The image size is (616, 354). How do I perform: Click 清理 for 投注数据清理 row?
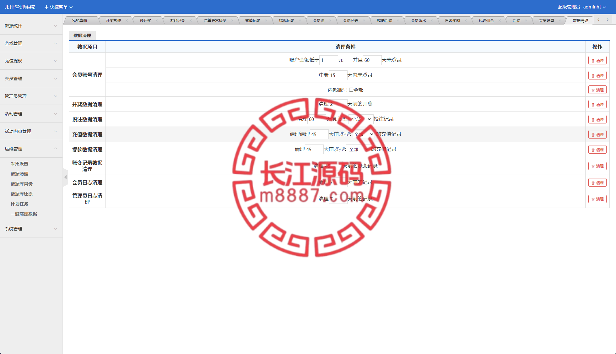[x=597, y=119]
